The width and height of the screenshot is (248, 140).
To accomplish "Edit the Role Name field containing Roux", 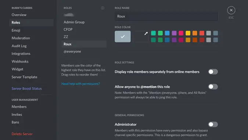I will coord(166,16).
